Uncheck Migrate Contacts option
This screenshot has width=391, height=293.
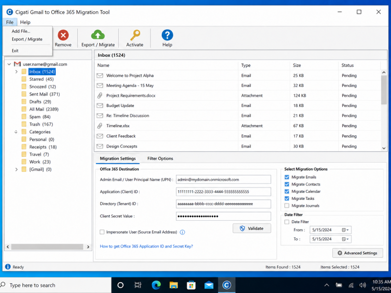pos(287,184)
